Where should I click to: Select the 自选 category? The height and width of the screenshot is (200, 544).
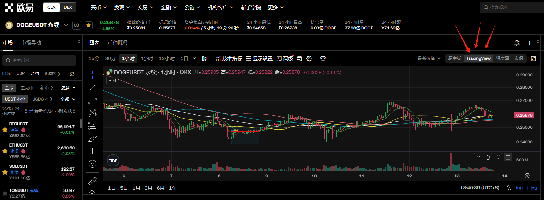pos(6,74)
